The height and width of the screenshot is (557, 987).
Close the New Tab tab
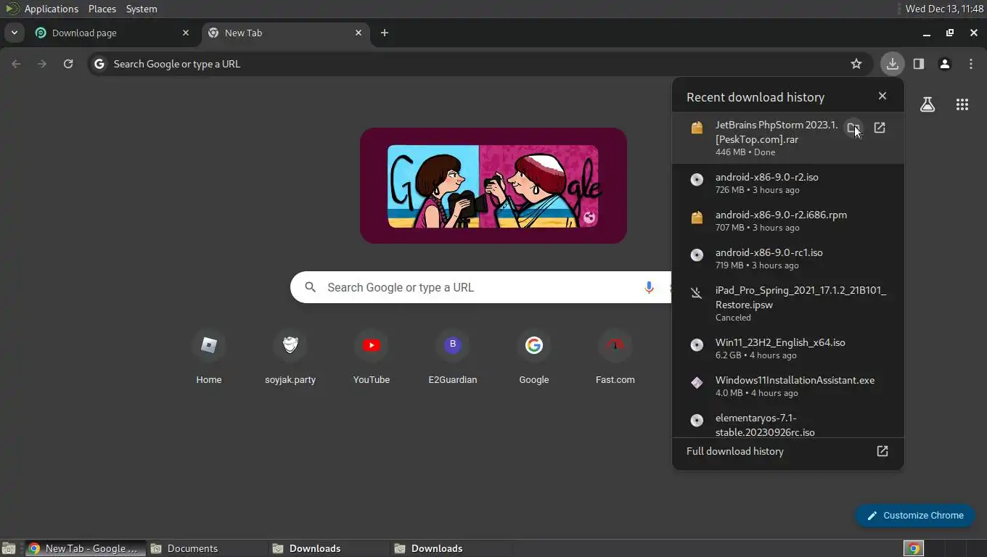[358, 33]
